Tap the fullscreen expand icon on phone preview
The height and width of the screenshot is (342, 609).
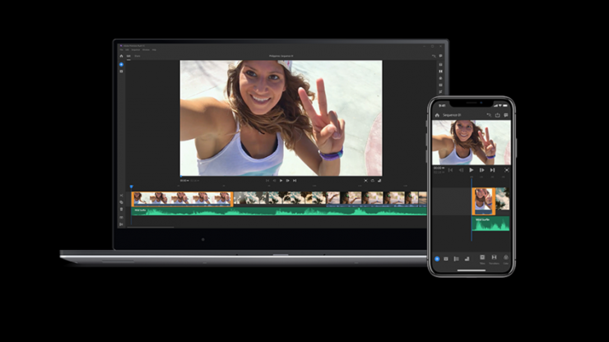pyautogui.click(x=506, y=170)
